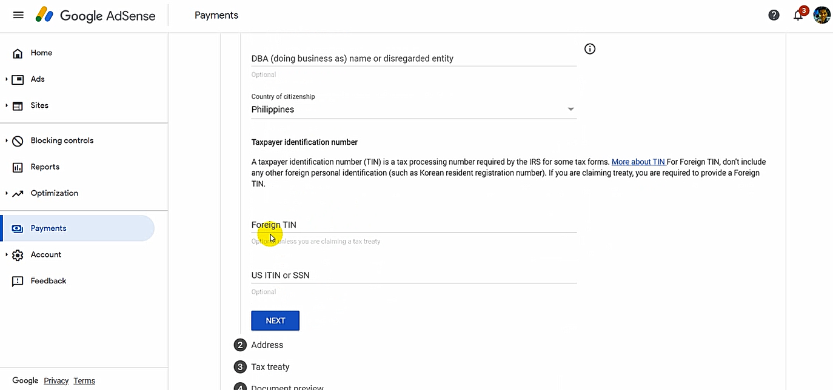
Task: Click the Feedback icon in sidebar
Action: (x=18, y=281)
